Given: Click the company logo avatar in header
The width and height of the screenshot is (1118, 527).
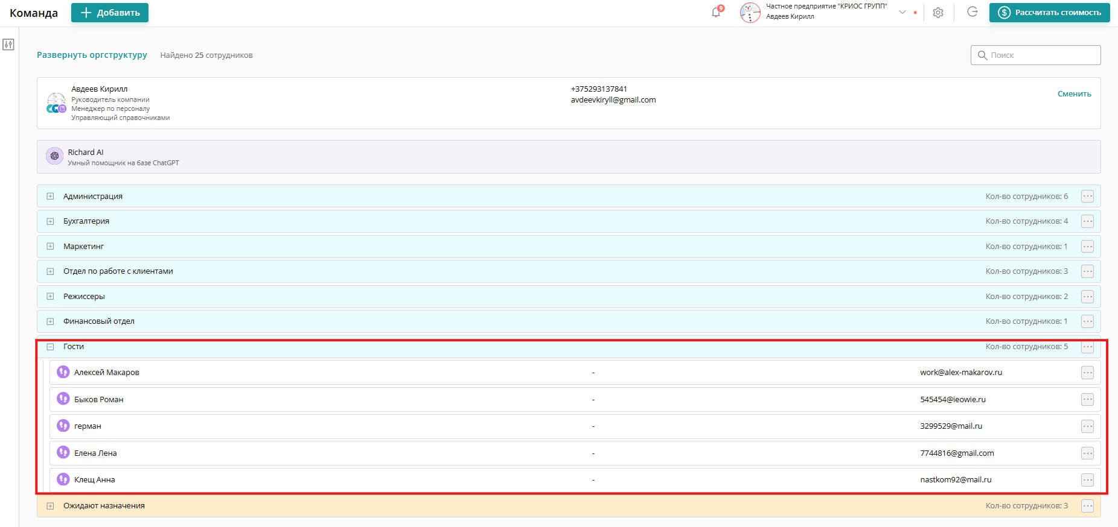Looking at the screenshot, I should tap(750, 12).
